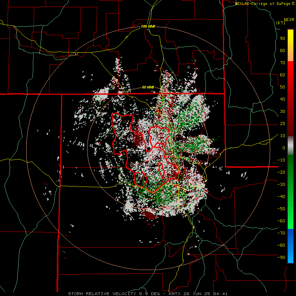296x296 pixels.
Task: Click the -30 value on velocity scale
Action: pos(281,185)
